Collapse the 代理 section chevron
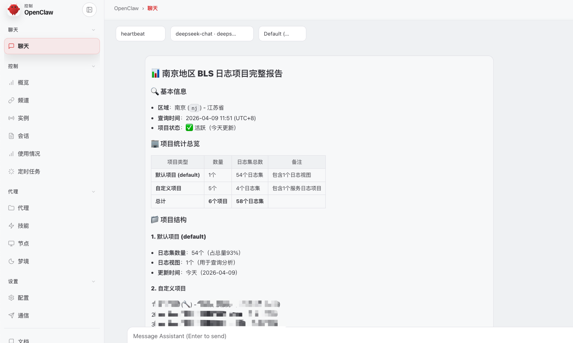 pyautogui.click(x=93, y=192)
